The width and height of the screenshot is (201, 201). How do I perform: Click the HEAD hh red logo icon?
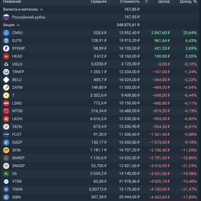(x=6, y=56)
